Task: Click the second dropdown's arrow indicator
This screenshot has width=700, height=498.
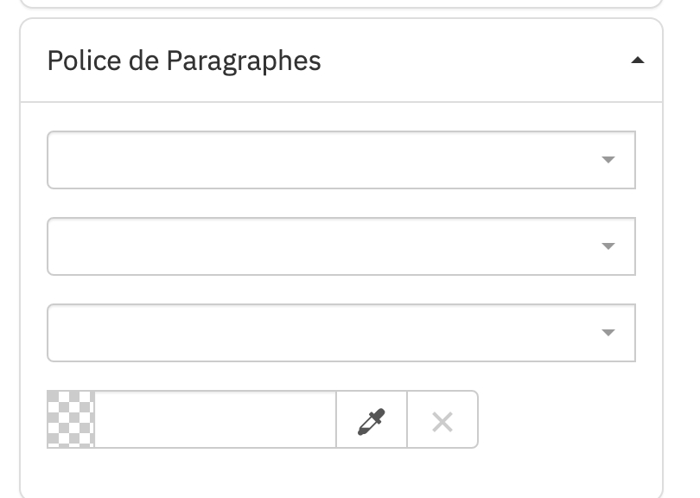Action: tap(608, 246)
